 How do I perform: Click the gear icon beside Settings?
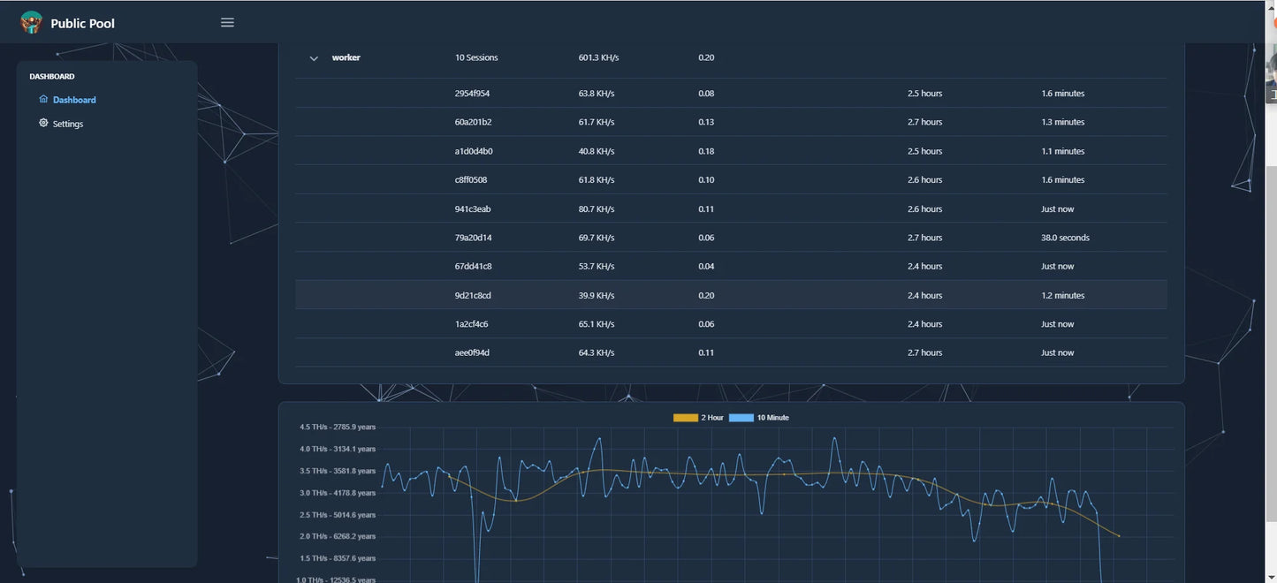point(43,123)
